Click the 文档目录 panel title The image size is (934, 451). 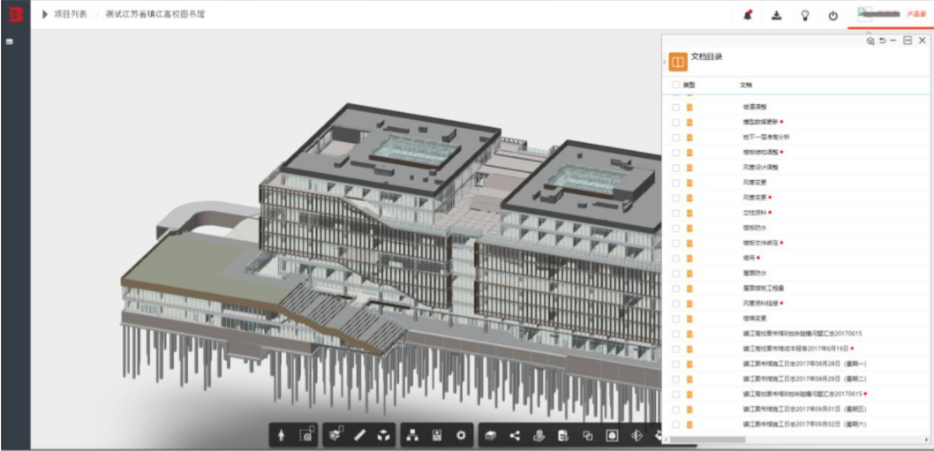tap(706, 57)
